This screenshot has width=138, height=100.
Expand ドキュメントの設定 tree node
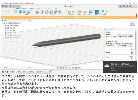[6, 26]
